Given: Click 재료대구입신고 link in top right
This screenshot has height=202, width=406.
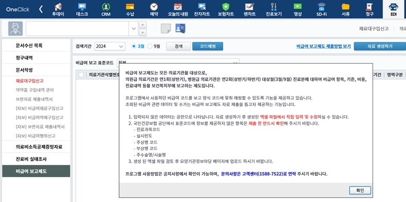Looking at the screenshot, I should point(374,28).
